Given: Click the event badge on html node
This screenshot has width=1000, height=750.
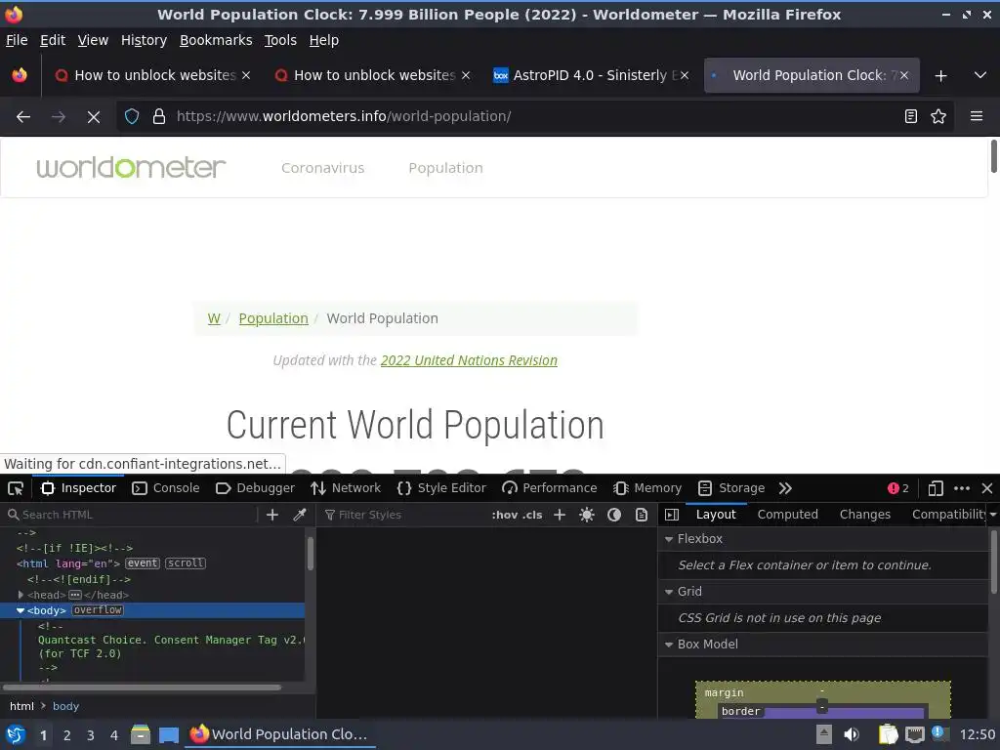Looking at the screenshot, I should [143, 563].
